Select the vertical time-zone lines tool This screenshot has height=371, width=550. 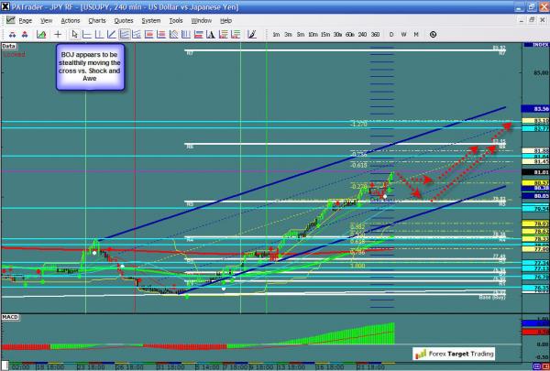[186, 35]
